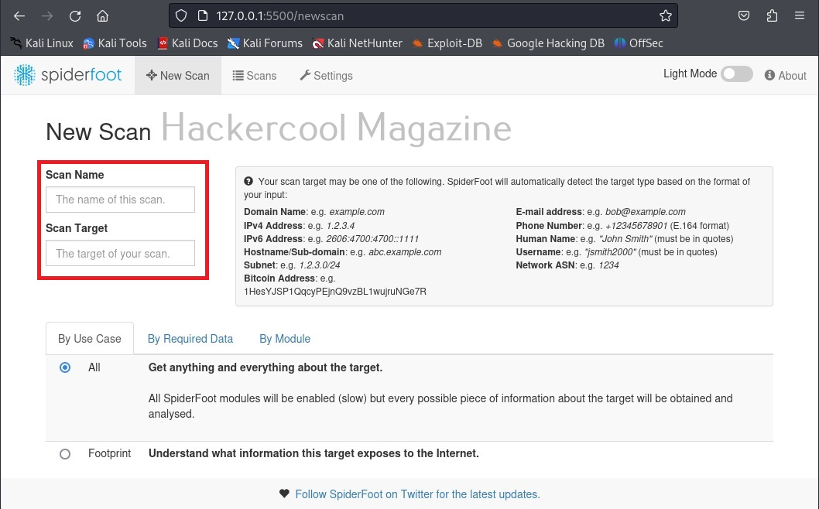The width and height of the screenshot is (819, 509).
Task: Click the address bar URL
Action: (280, 16)
